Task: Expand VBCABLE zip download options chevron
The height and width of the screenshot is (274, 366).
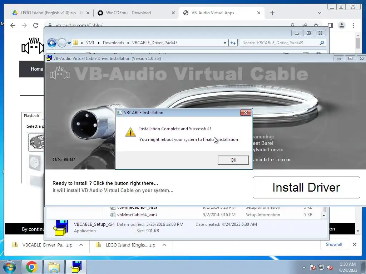Action: pyautogui.click(x=81, y=245)
